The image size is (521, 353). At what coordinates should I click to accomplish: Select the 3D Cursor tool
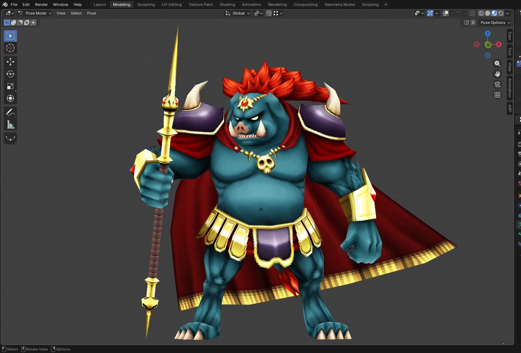[10, 48]
